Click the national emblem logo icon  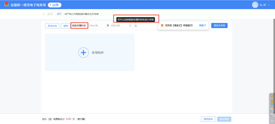coord(6,5)
